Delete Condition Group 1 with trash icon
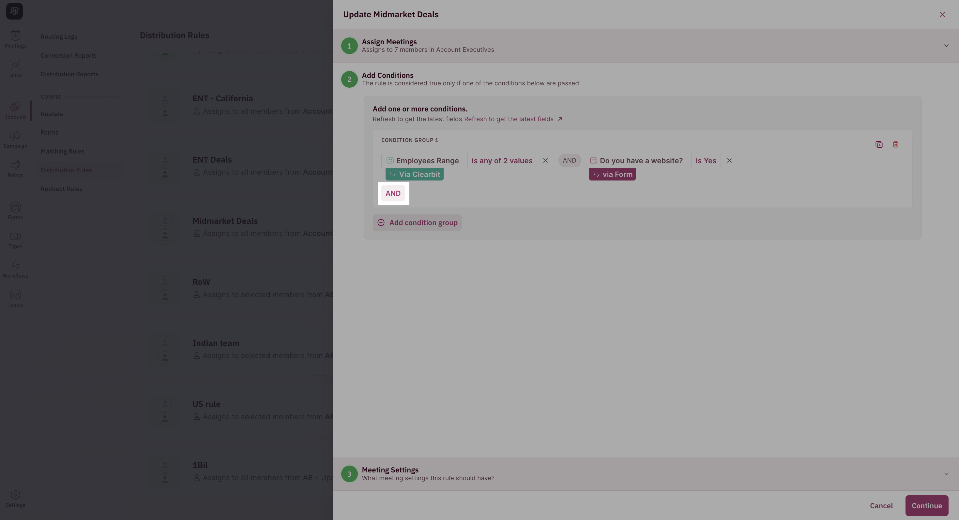 tap(896, 144)
